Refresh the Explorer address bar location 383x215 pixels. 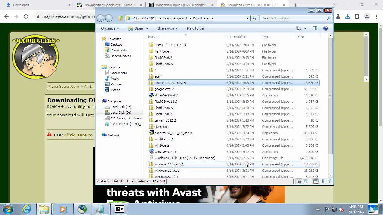click(254, 18)
